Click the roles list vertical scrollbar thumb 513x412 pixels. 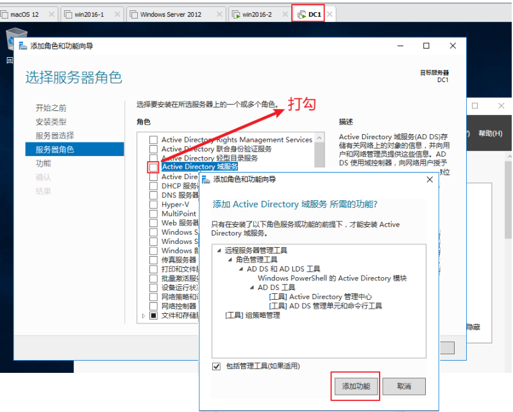pyautogui.click(x=319, y=155)
